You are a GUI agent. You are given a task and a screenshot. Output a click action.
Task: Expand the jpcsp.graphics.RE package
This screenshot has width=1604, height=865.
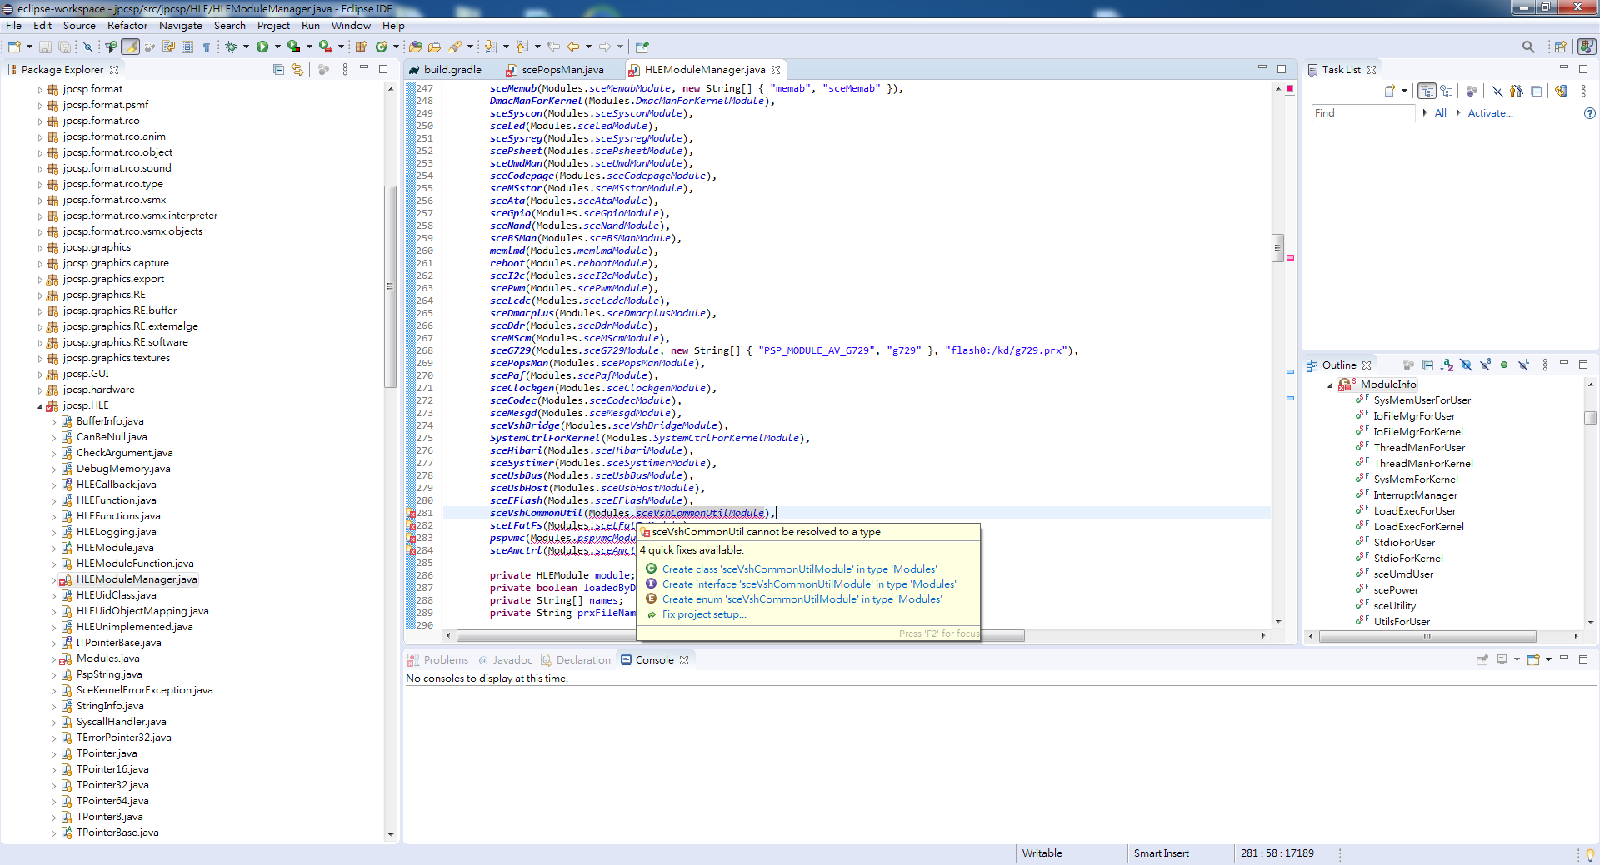coord(40,296)
